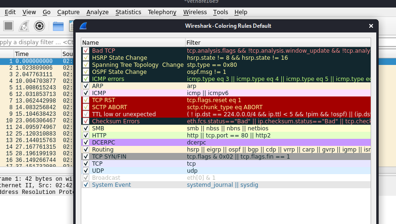Image resolution: width=396 pixels, height=224 pixels.
Task: Uncheck the UDP coloring rule
Action: tap(86, 171)
